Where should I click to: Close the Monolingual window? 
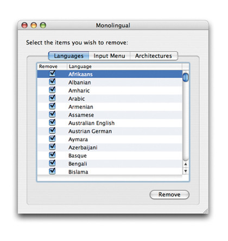click(24, 25)
